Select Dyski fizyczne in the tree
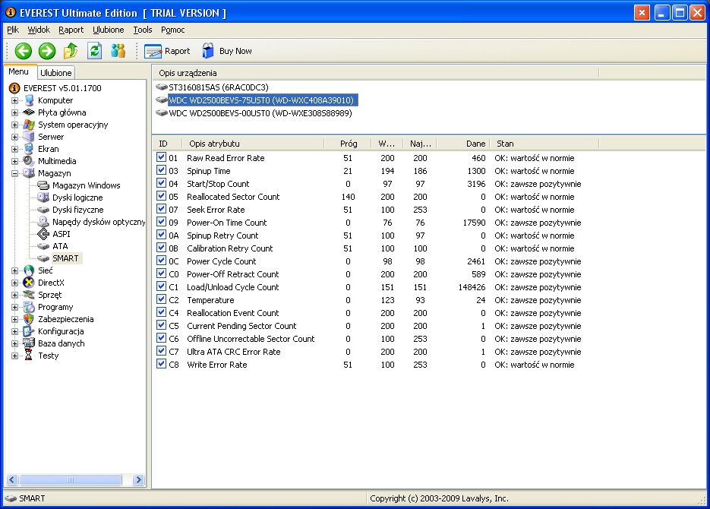Image resolution: width=710 pixels, height=509 pixels. (77, 210)
